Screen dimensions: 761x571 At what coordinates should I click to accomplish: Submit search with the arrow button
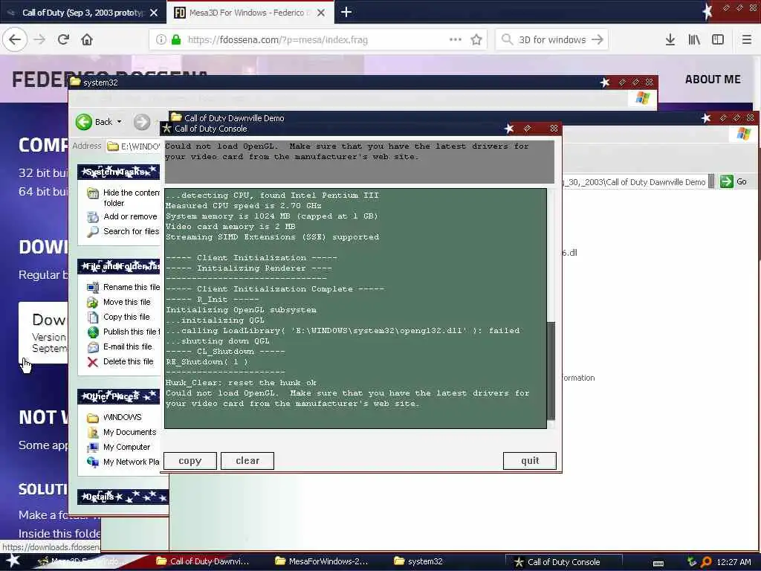598,39
